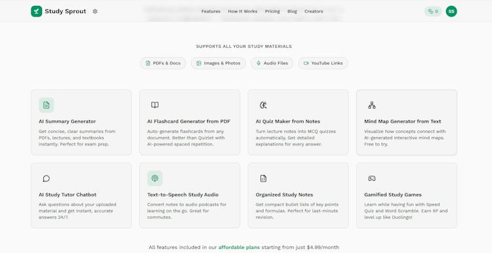Open the Pricing page

click(x=272, y=11)
